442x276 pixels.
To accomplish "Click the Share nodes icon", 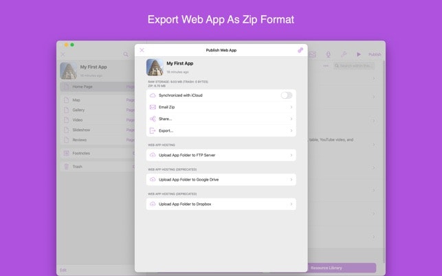I will point(153,119).
